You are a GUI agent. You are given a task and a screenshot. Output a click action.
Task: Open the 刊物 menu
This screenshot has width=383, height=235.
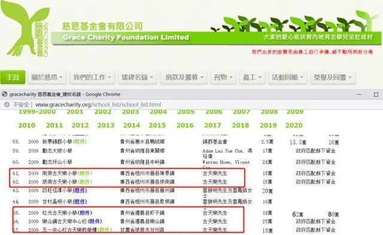[x=223, y=77]
